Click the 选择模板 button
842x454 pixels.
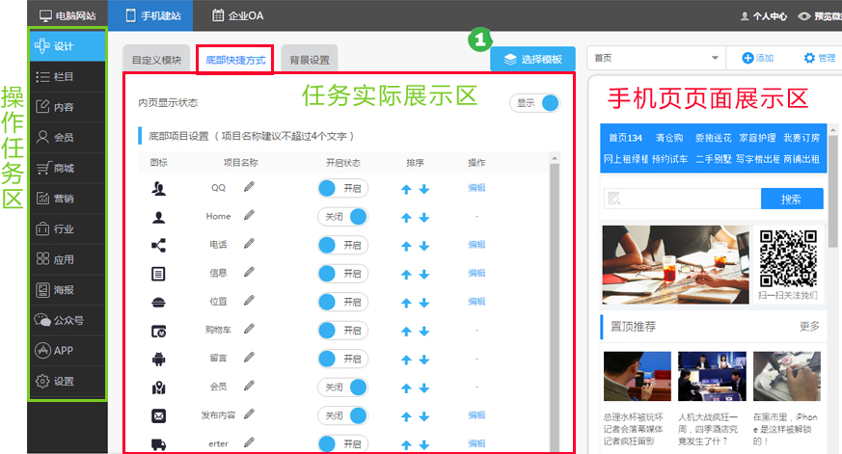pos(532,60)
